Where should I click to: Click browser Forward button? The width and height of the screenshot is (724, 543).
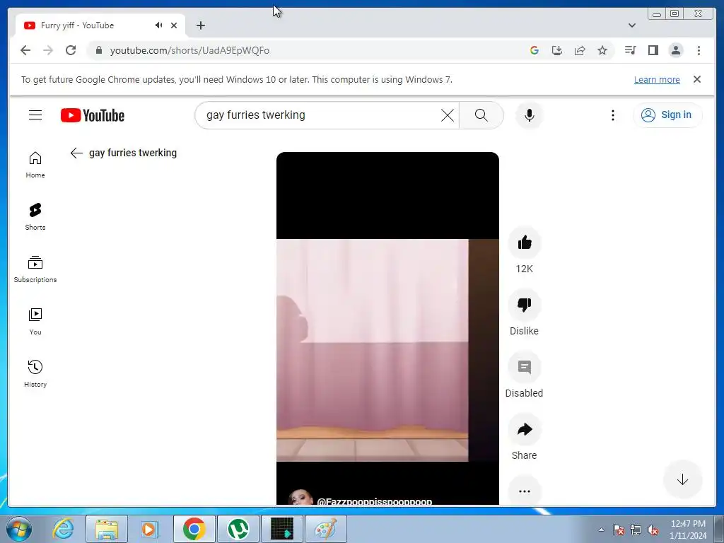click(48, 50)
